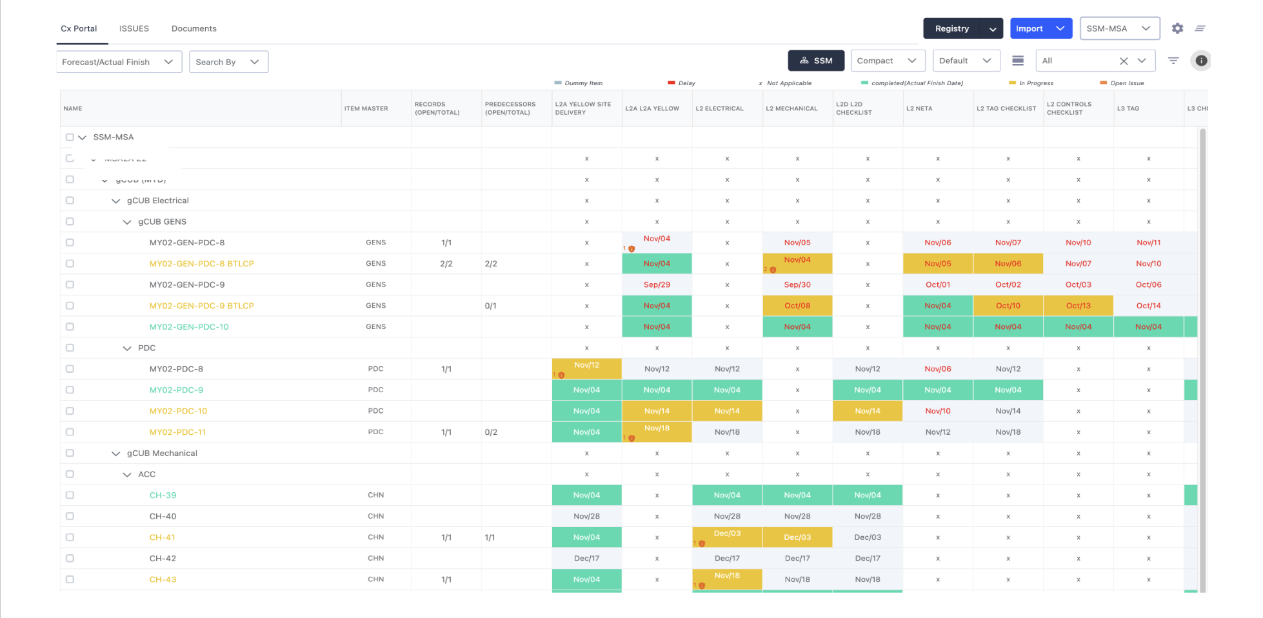Click the settings gear icon
Screen dimensions: 1263x618
click(1177, 28)
